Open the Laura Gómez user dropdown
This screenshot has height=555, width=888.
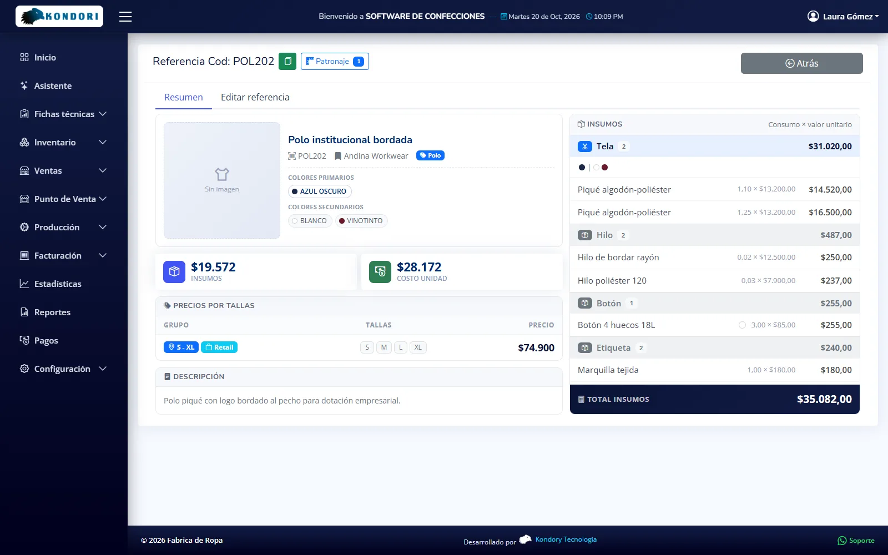coord(843,17)
